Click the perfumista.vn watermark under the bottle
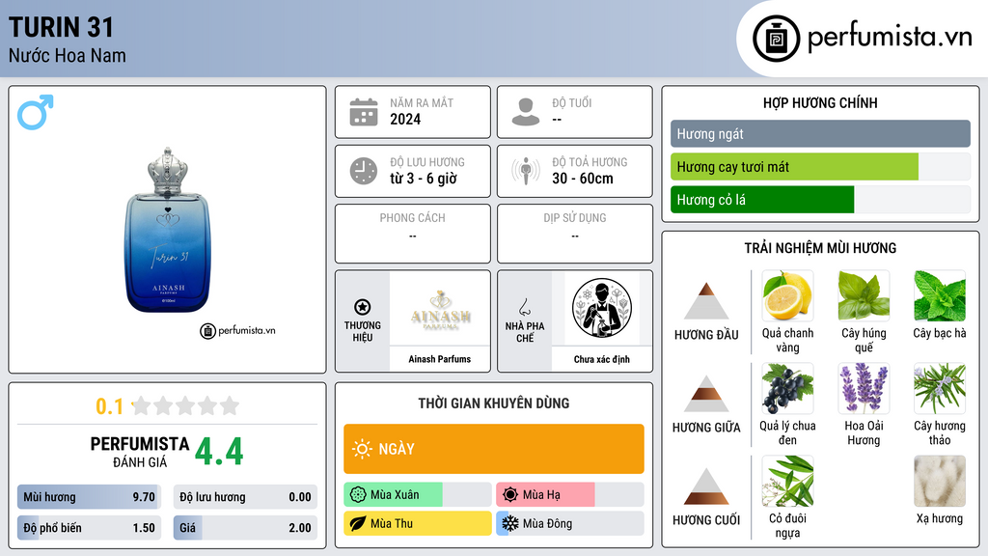The image size is (988, 556). coord(238,330)
